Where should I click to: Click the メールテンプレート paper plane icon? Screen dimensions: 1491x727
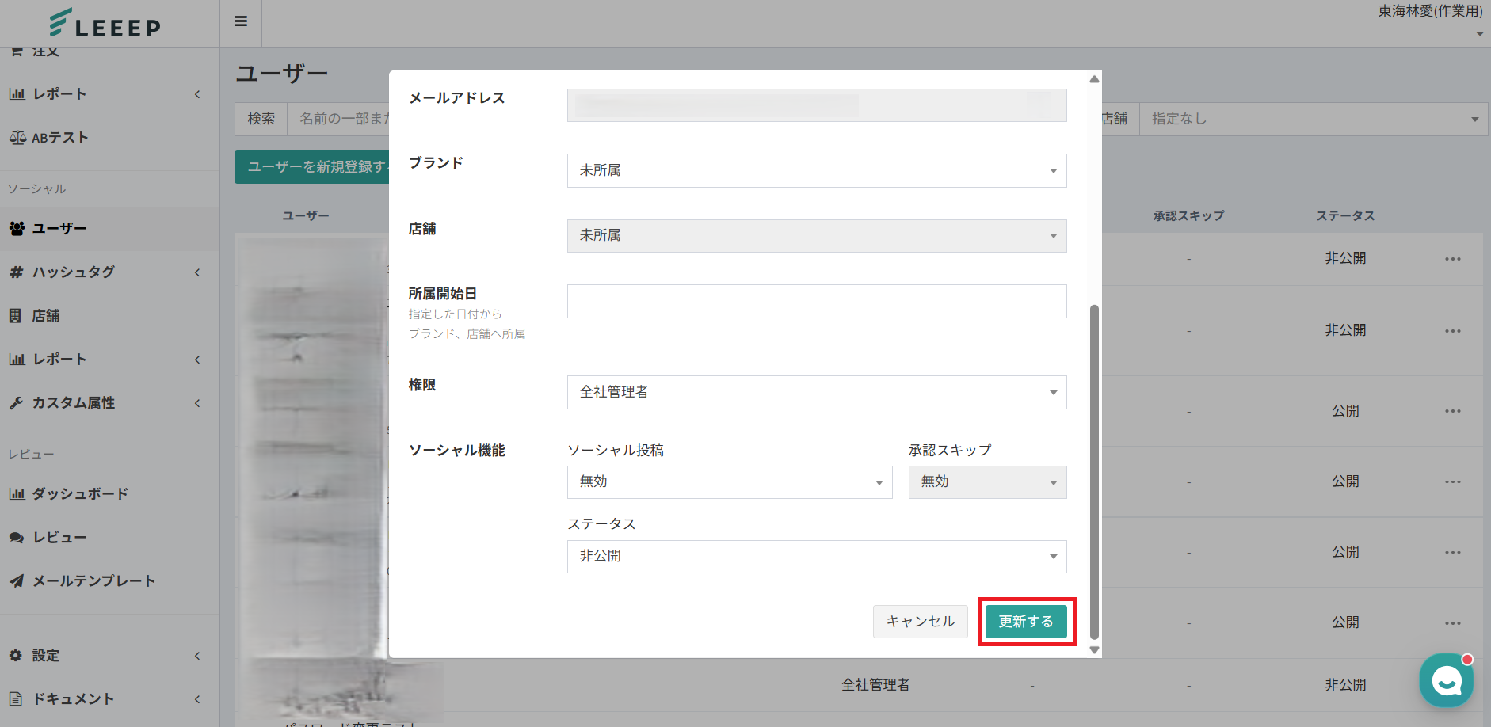17,581
